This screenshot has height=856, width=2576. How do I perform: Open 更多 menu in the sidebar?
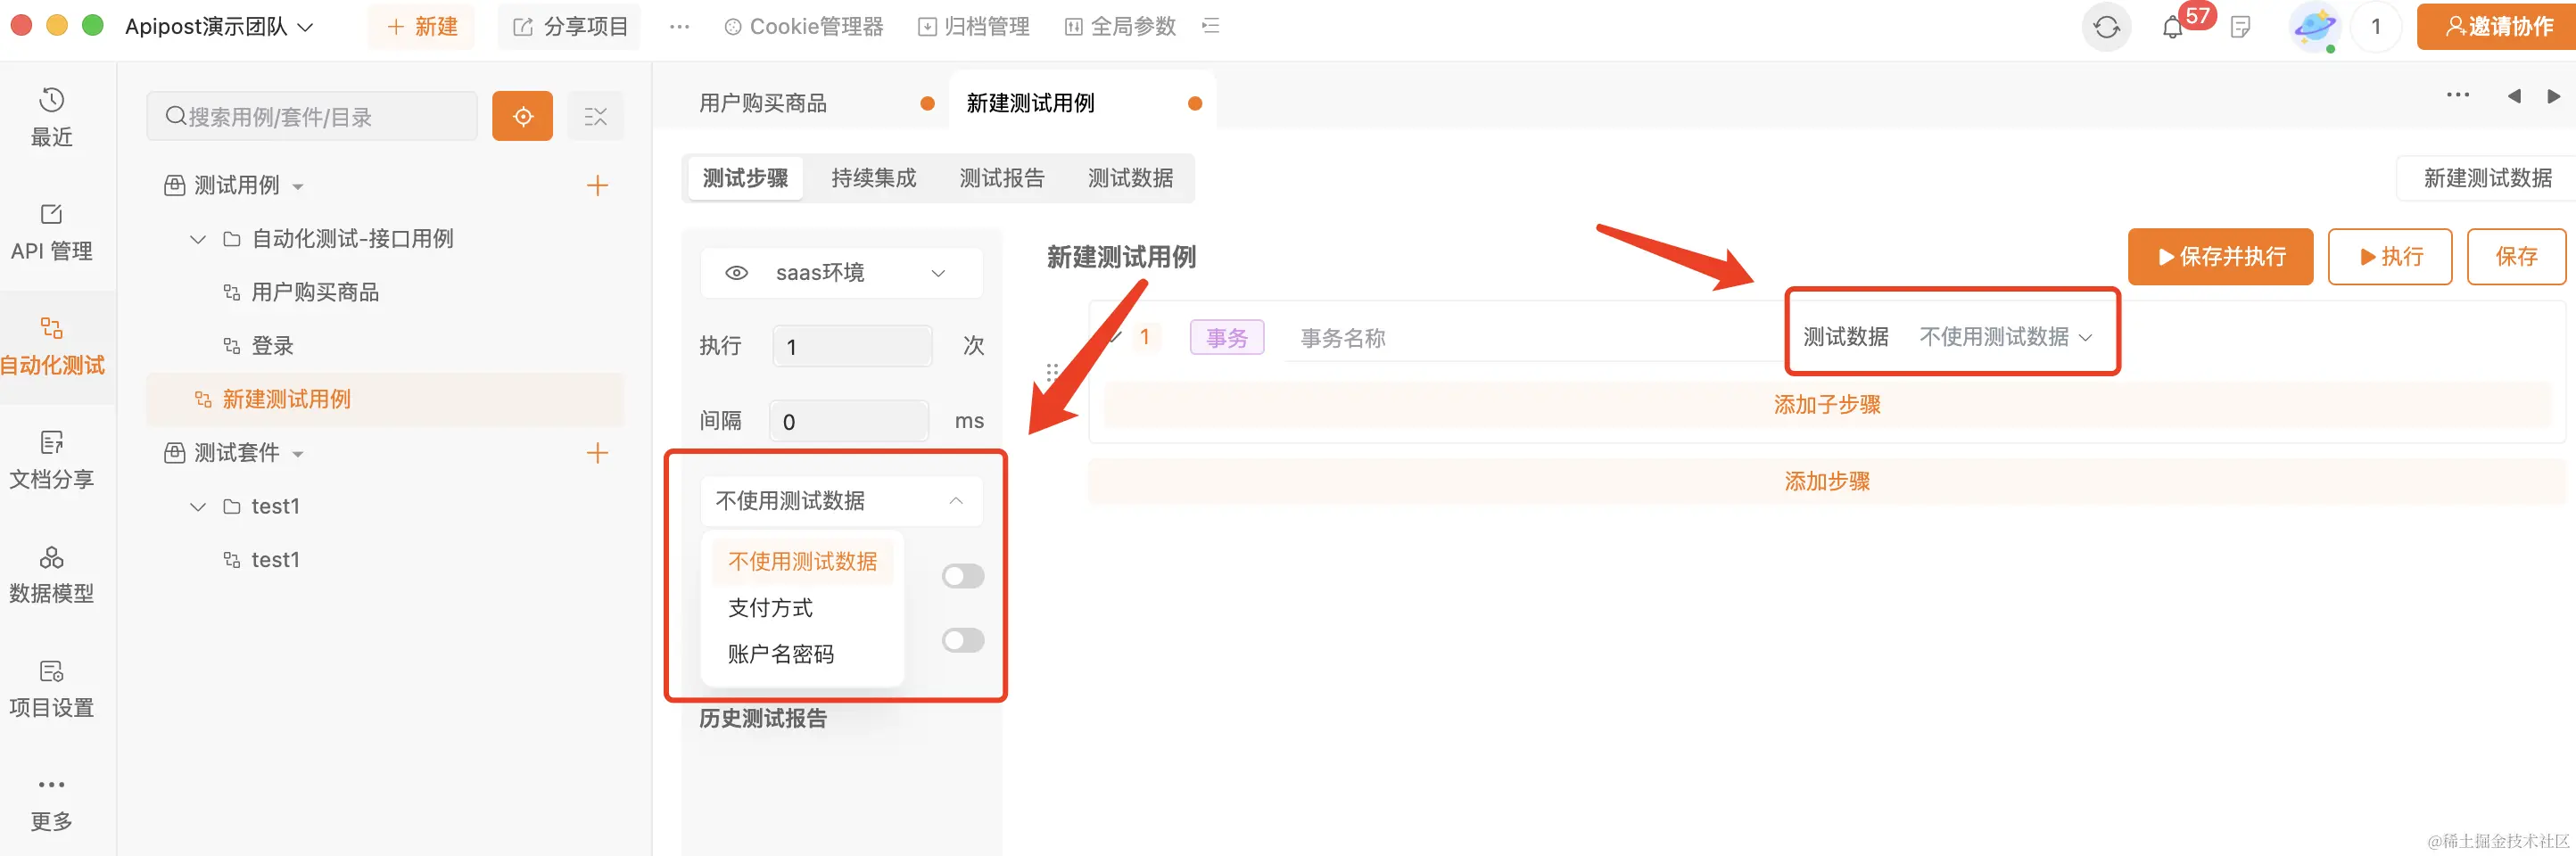[51, 803]
